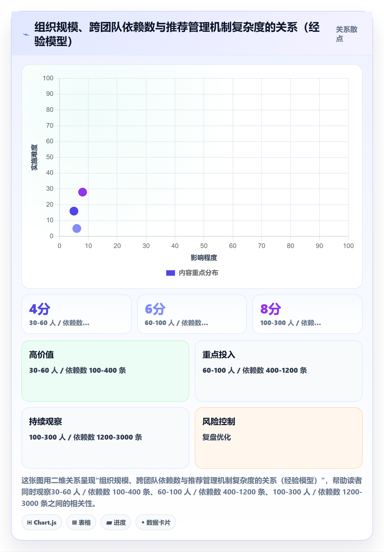Click the progress bar icon in 进度 tag
Viewport: 384px width, 552px height.
click(109, 523)
